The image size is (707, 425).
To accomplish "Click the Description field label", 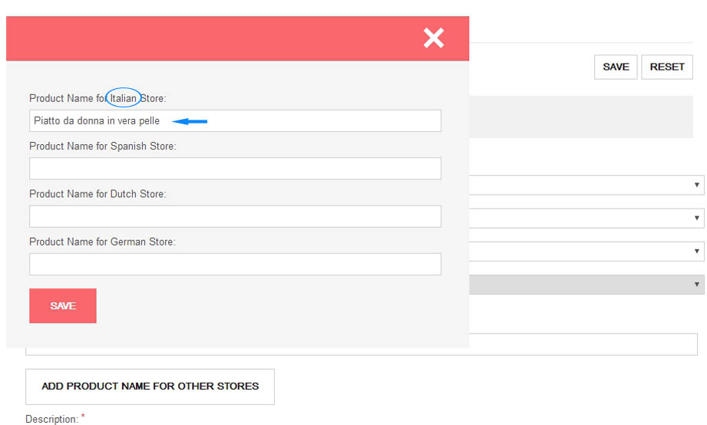I will click(51, 419).
